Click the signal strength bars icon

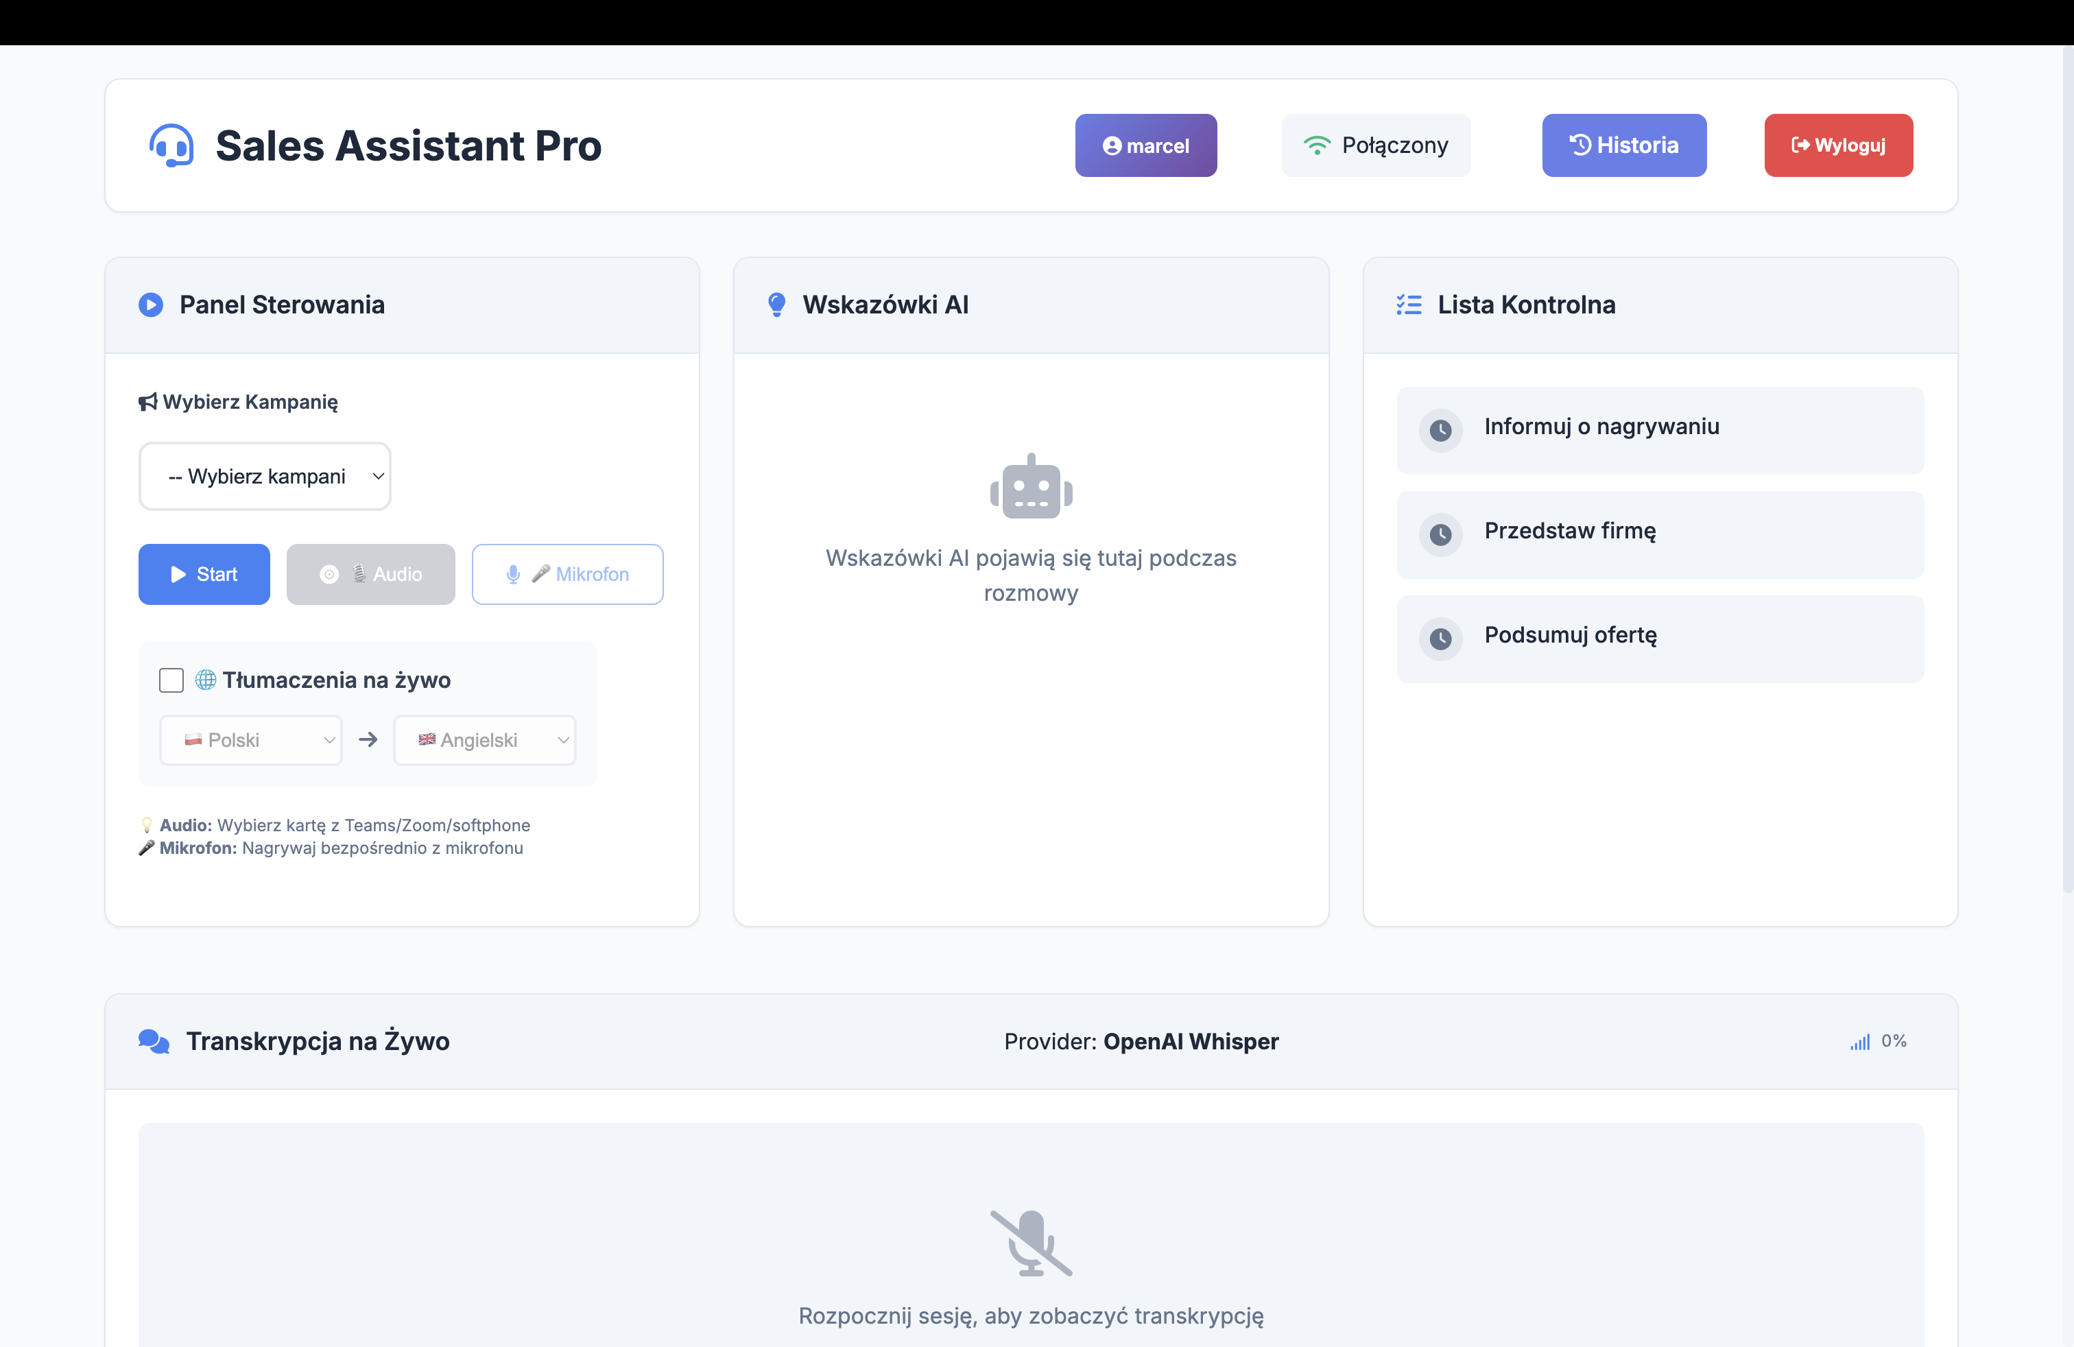[1859, 1042]
